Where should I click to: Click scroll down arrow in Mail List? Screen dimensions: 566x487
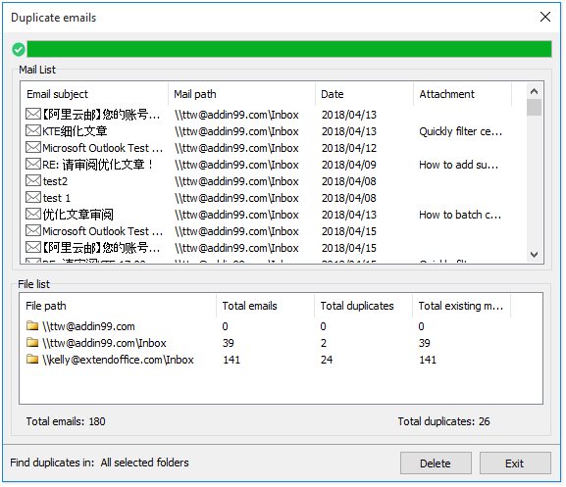point(535,255)
